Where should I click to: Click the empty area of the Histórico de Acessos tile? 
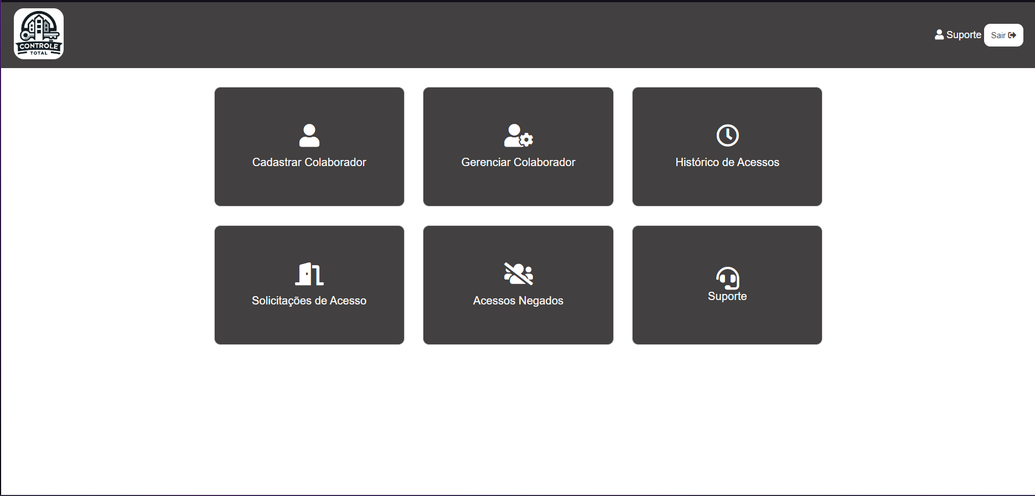click(x=727, y=191)
